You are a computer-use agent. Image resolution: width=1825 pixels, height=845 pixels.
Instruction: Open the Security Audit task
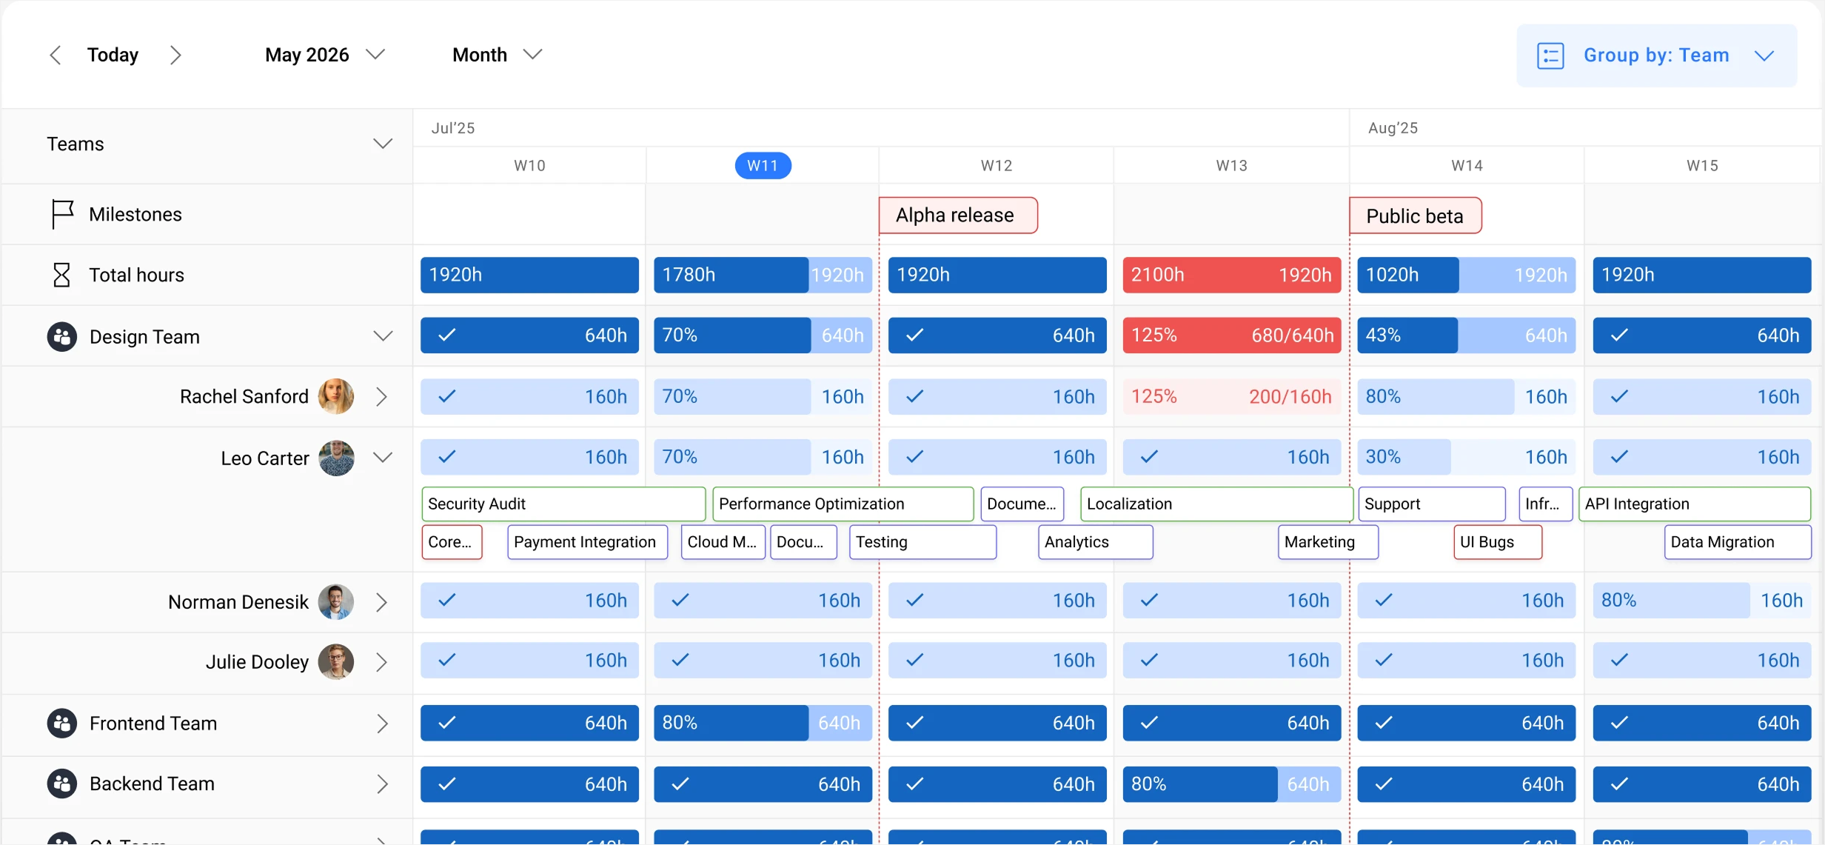point(563,504)
